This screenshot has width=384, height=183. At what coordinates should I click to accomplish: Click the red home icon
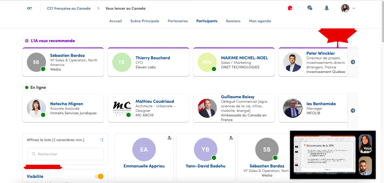[290, 8]
